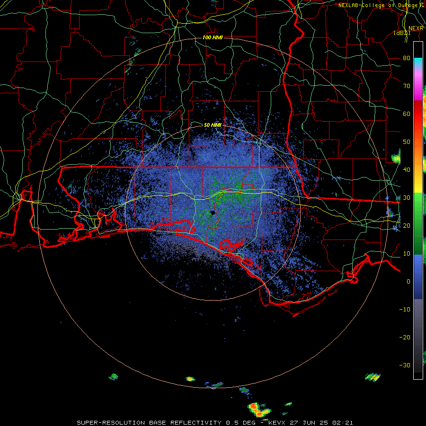This screenshot has width=426, height=426.
Task: Click the -30 value on the dBZ scale
Action: [x=405, y=365]
